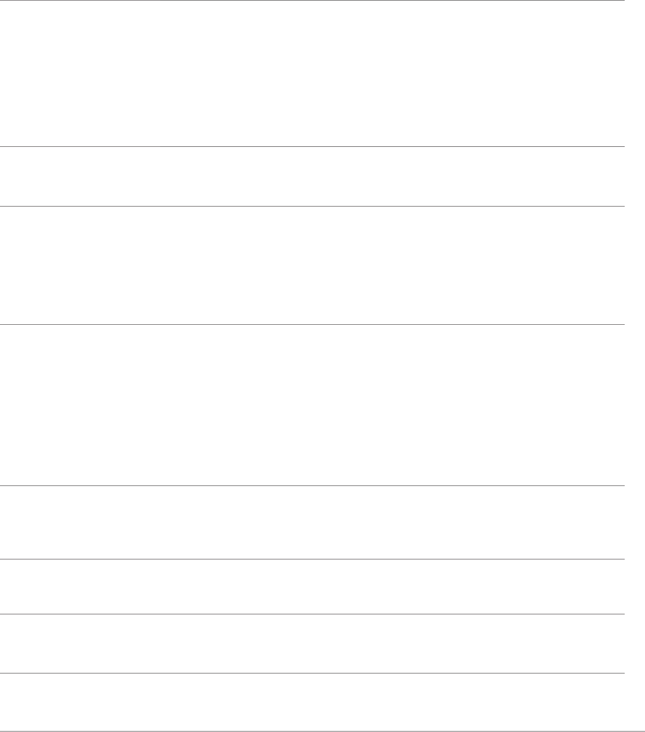
Task: Click the blank margin right of last row
Action: click(635, 702)
